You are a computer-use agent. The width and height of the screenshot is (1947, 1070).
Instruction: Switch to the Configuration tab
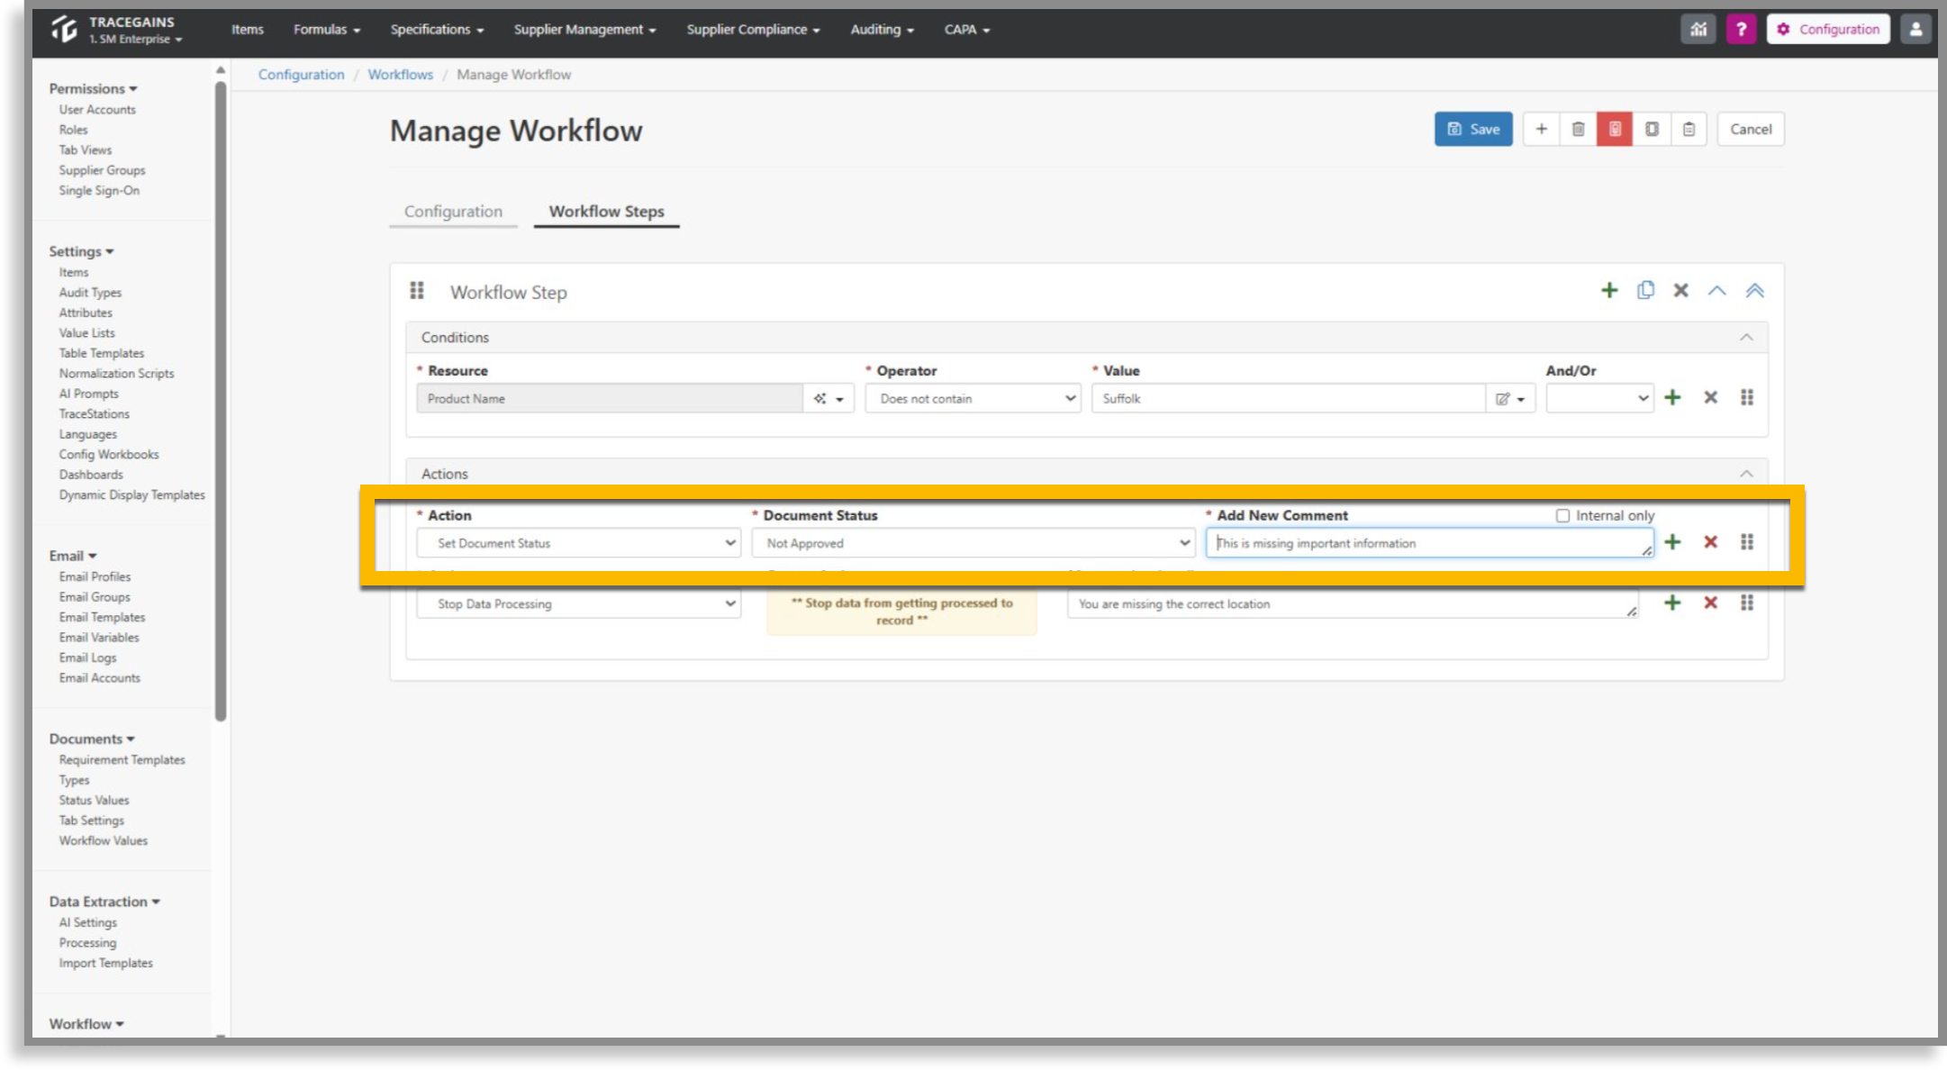click(x=453, y=211)
